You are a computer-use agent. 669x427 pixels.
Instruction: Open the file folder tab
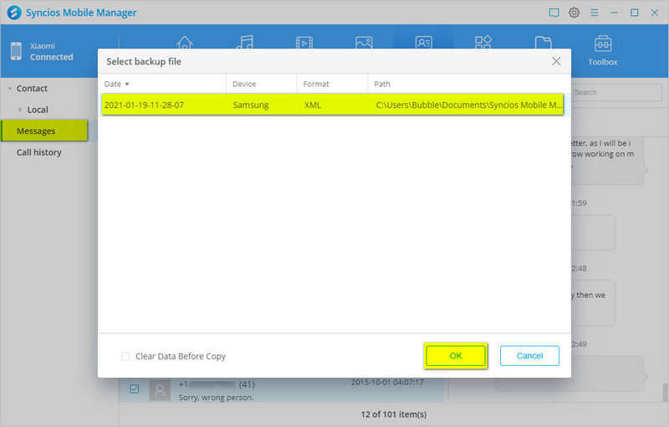543,42
